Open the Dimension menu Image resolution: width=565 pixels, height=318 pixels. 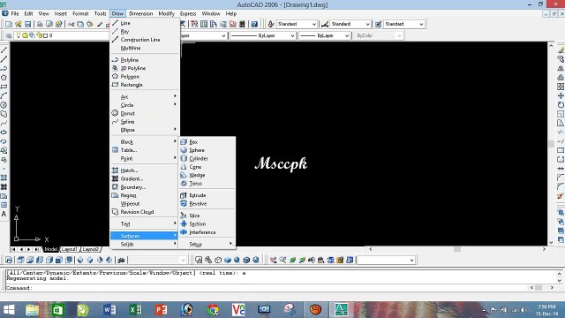[x=141, y=13]
